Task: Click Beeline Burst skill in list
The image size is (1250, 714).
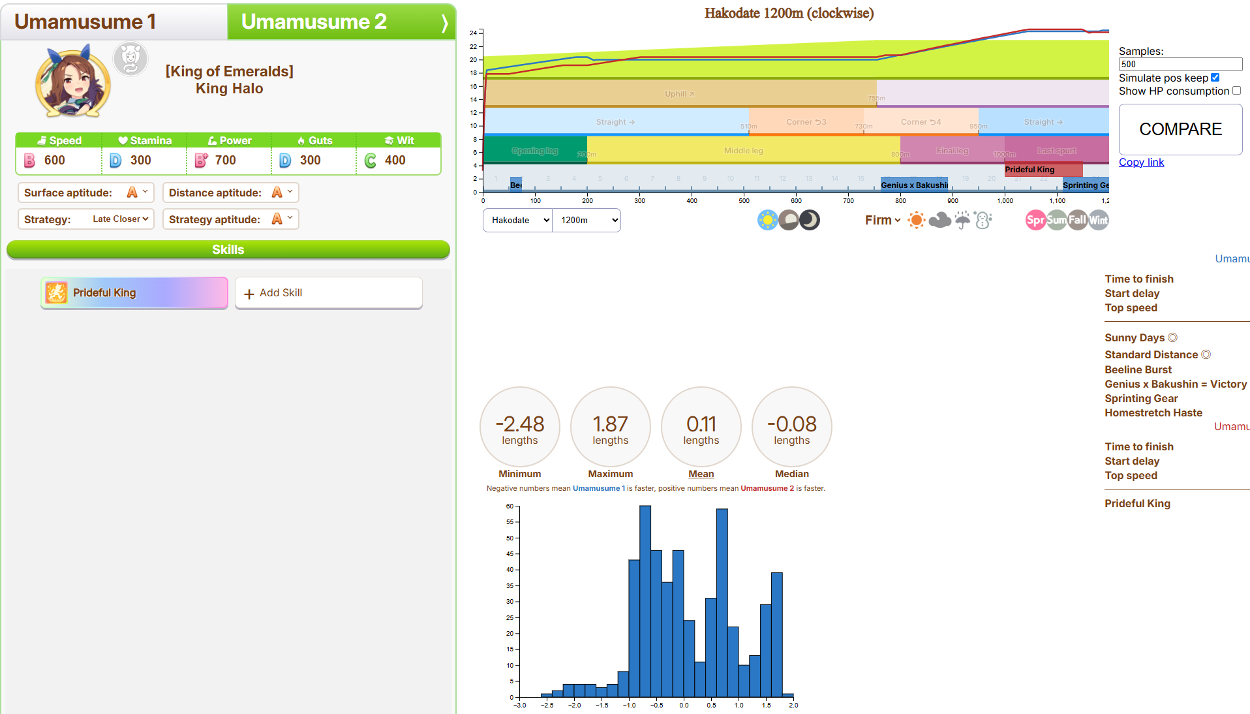Action: point(1138,369)
